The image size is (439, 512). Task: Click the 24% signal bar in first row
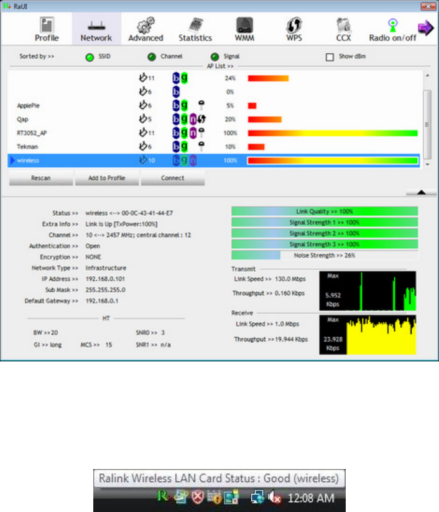click(268, 78)
